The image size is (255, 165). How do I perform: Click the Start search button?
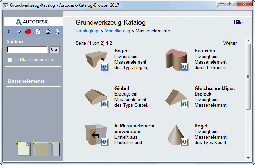(54, 50)
